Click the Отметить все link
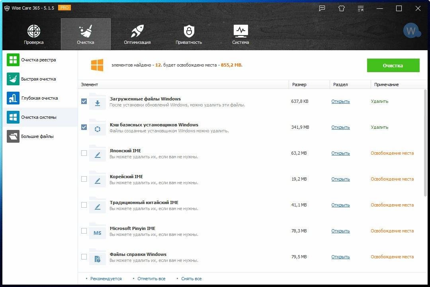430x287 pixels. [x=151, y=279]
